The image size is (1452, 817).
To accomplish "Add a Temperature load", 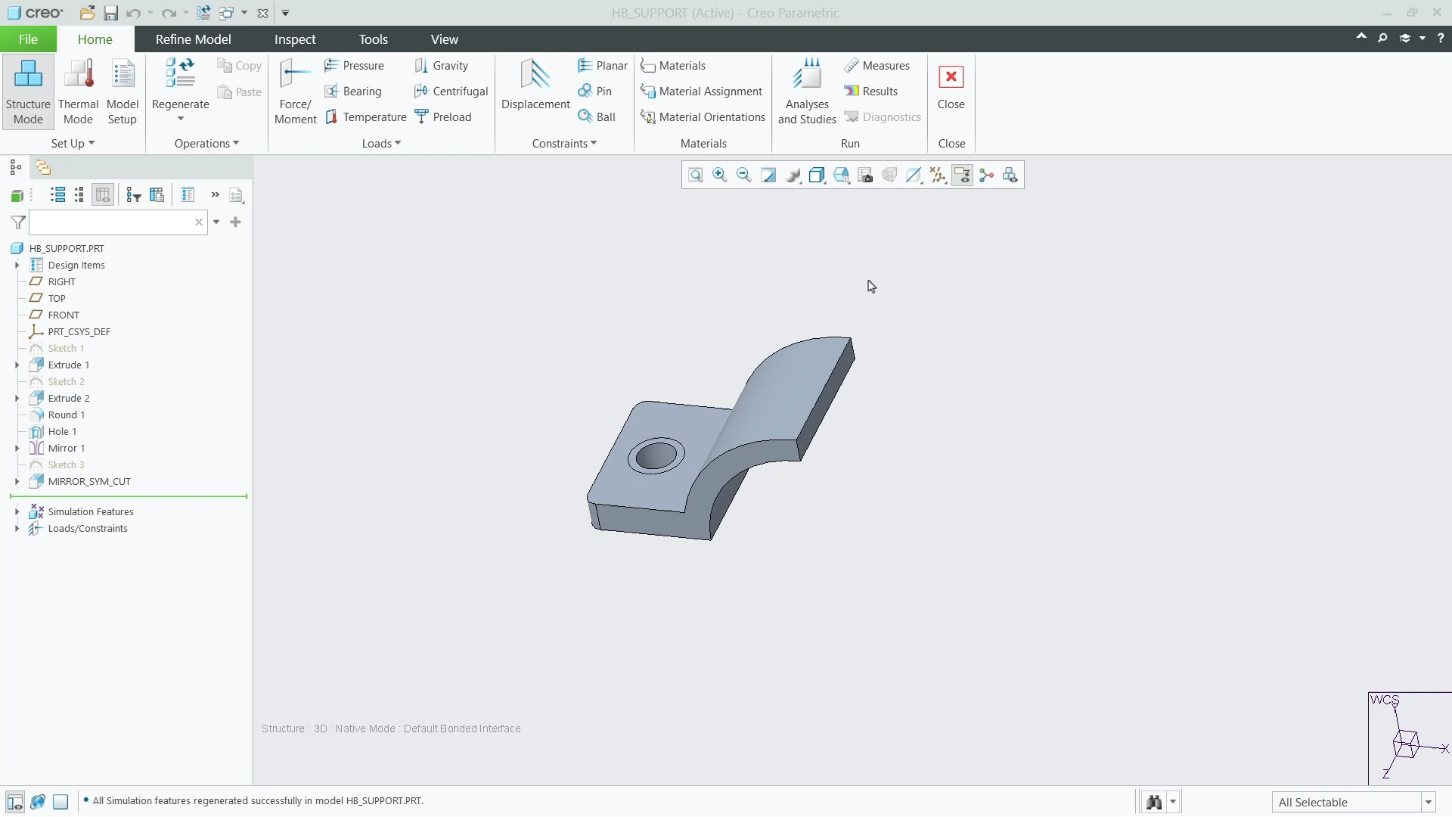I will [366, 117].
